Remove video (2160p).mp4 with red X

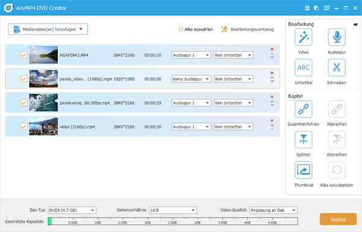272,121
